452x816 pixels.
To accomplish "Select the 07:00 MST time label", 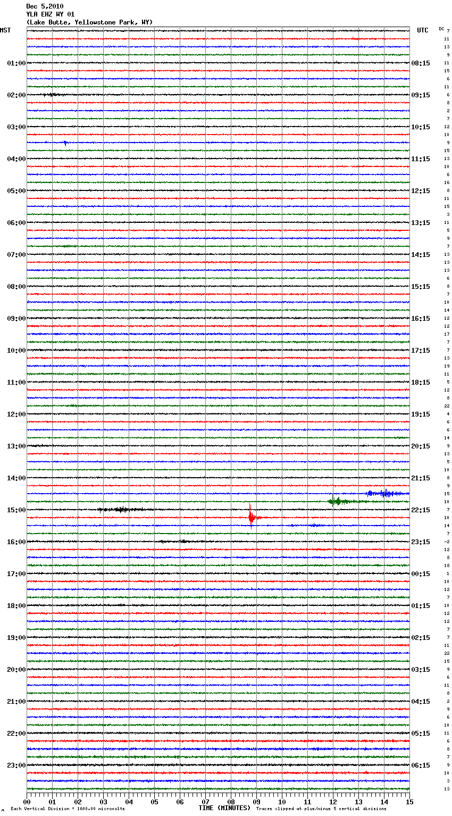I will [x=16, y=255].
